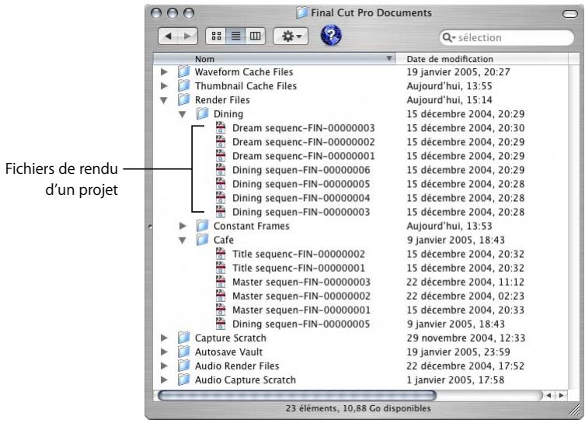Click the date 22 décembre 2004, 11:12
585x423 pixels.
coord(465,282)
